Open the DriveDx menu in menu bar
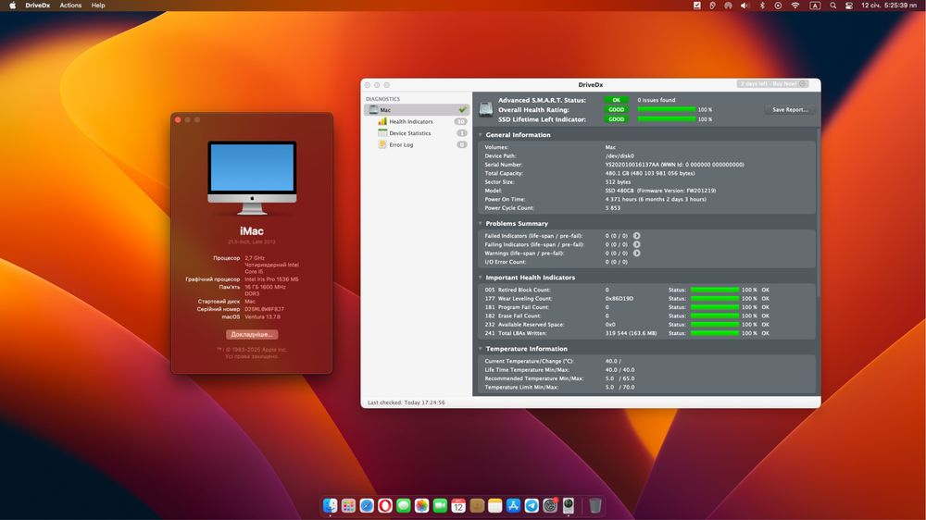The image size is (926, 520). (38, 6)
